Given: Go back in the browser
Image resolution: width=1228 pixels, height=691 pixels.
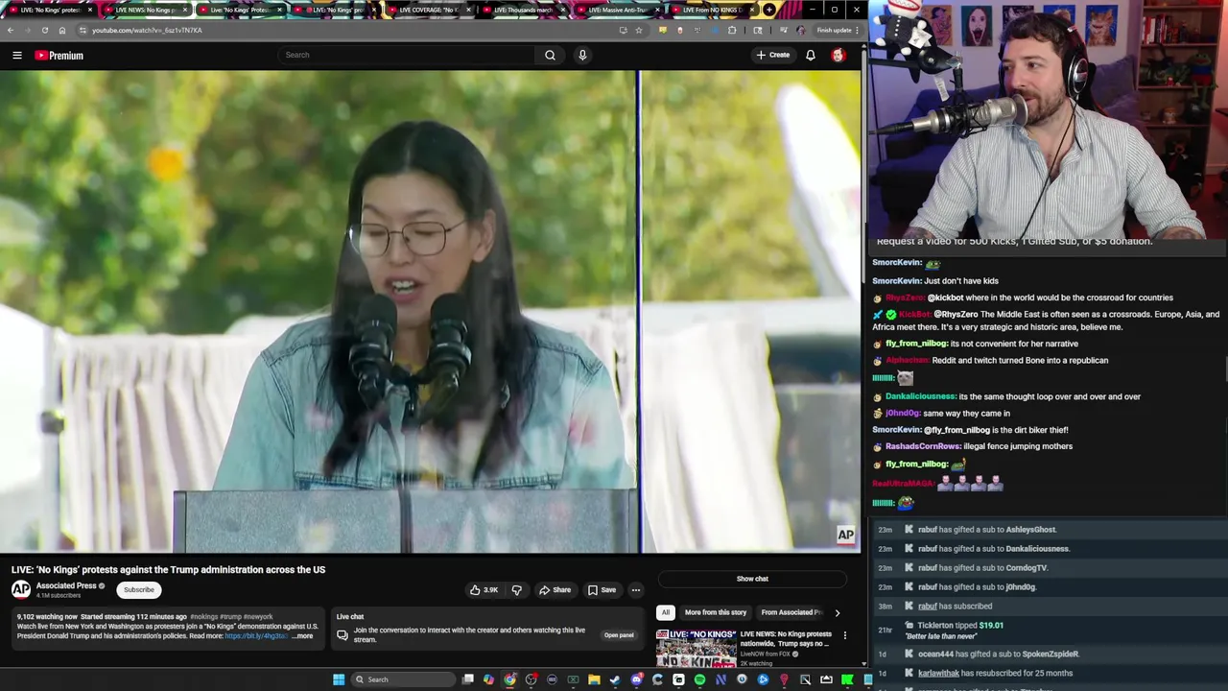Looking at the screenshot, I should coord(11,30).
